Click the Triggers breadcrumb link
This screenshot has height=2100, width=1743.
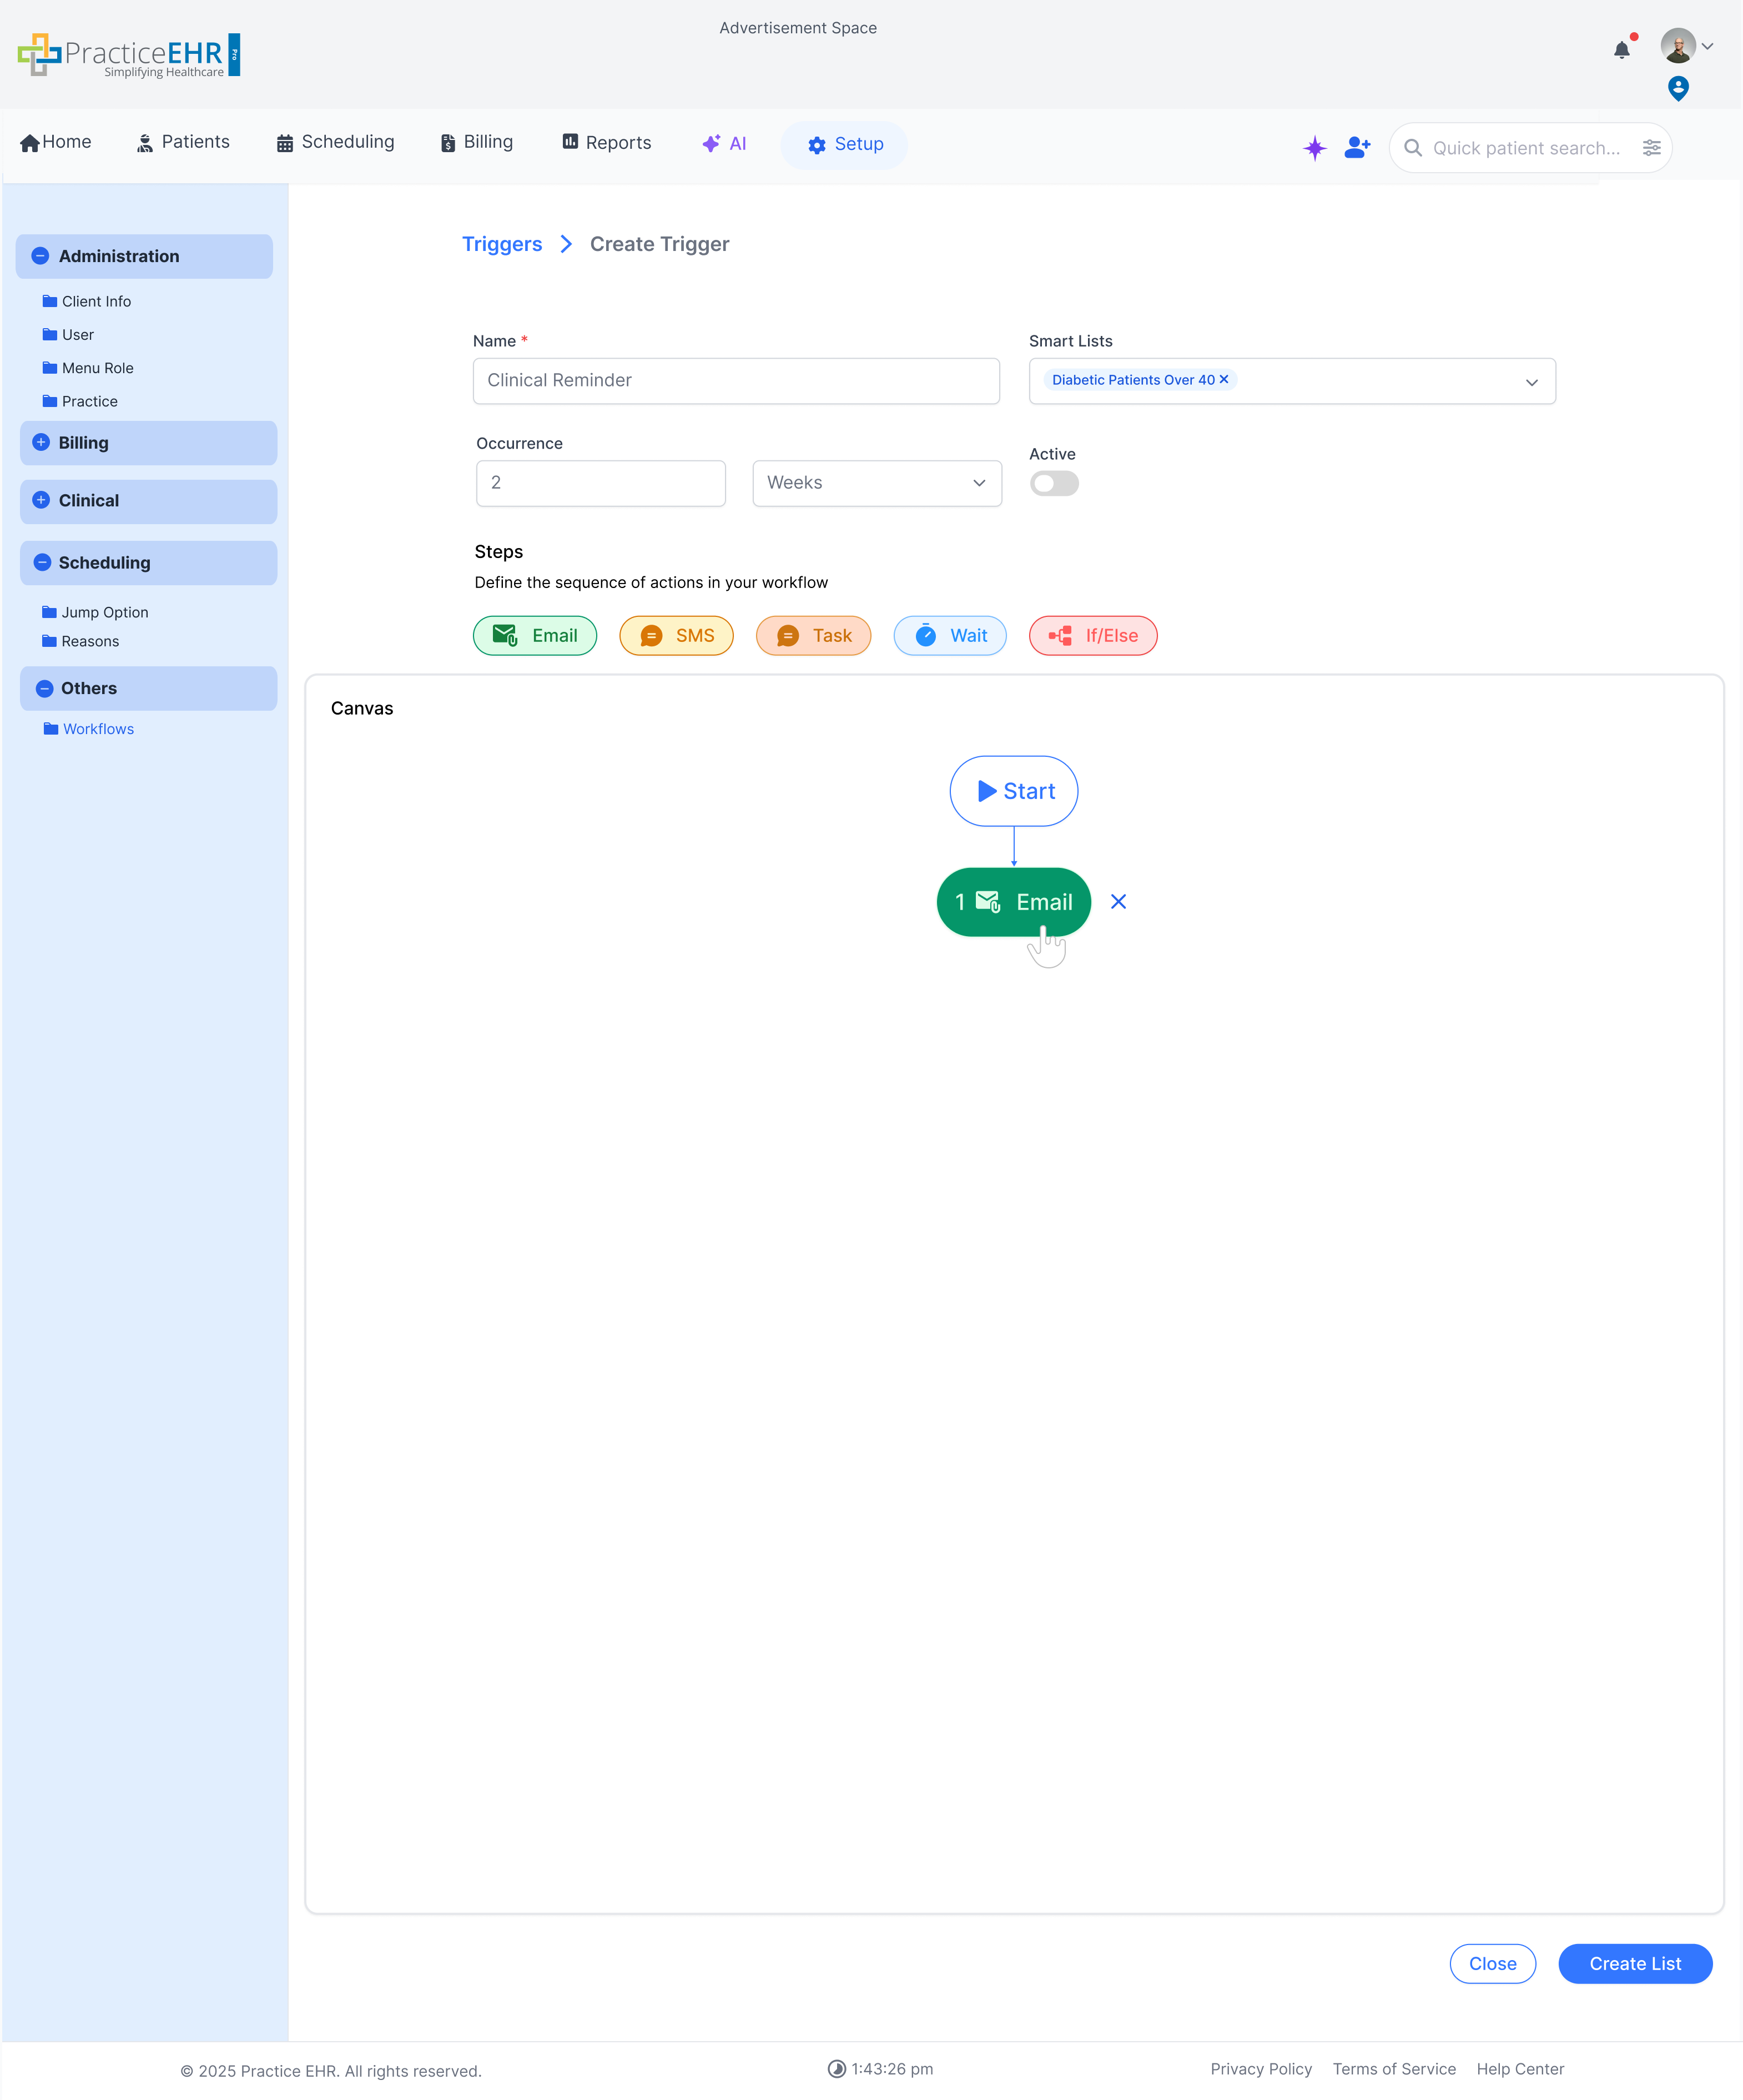point(502,244)
